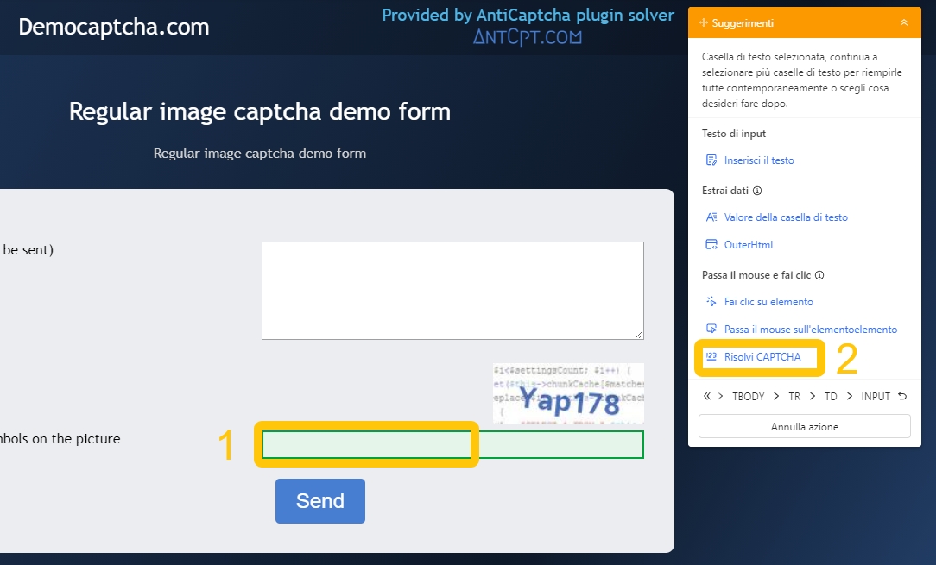Image resolution: width=936 pixels, height=565 pixels.
Task: Pick Fai clic su elemento action
Action: (768, 302)
